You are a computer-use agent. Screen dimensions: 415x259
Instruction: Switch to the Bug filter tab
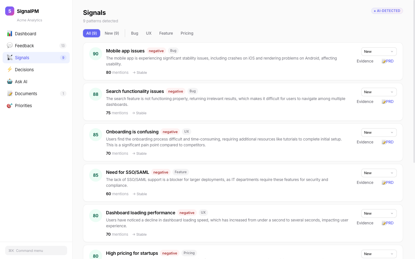tap(135, 33)
